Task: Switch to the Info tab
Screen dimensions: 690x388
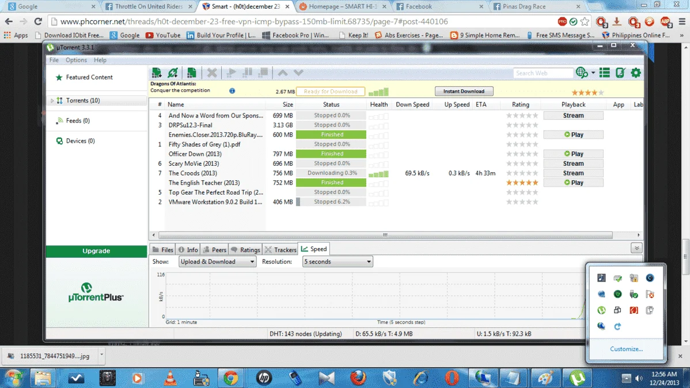Action: pyautogui.click(x=188, y=249)
